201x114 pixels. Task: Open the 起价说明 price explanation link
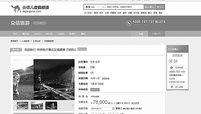135,103
